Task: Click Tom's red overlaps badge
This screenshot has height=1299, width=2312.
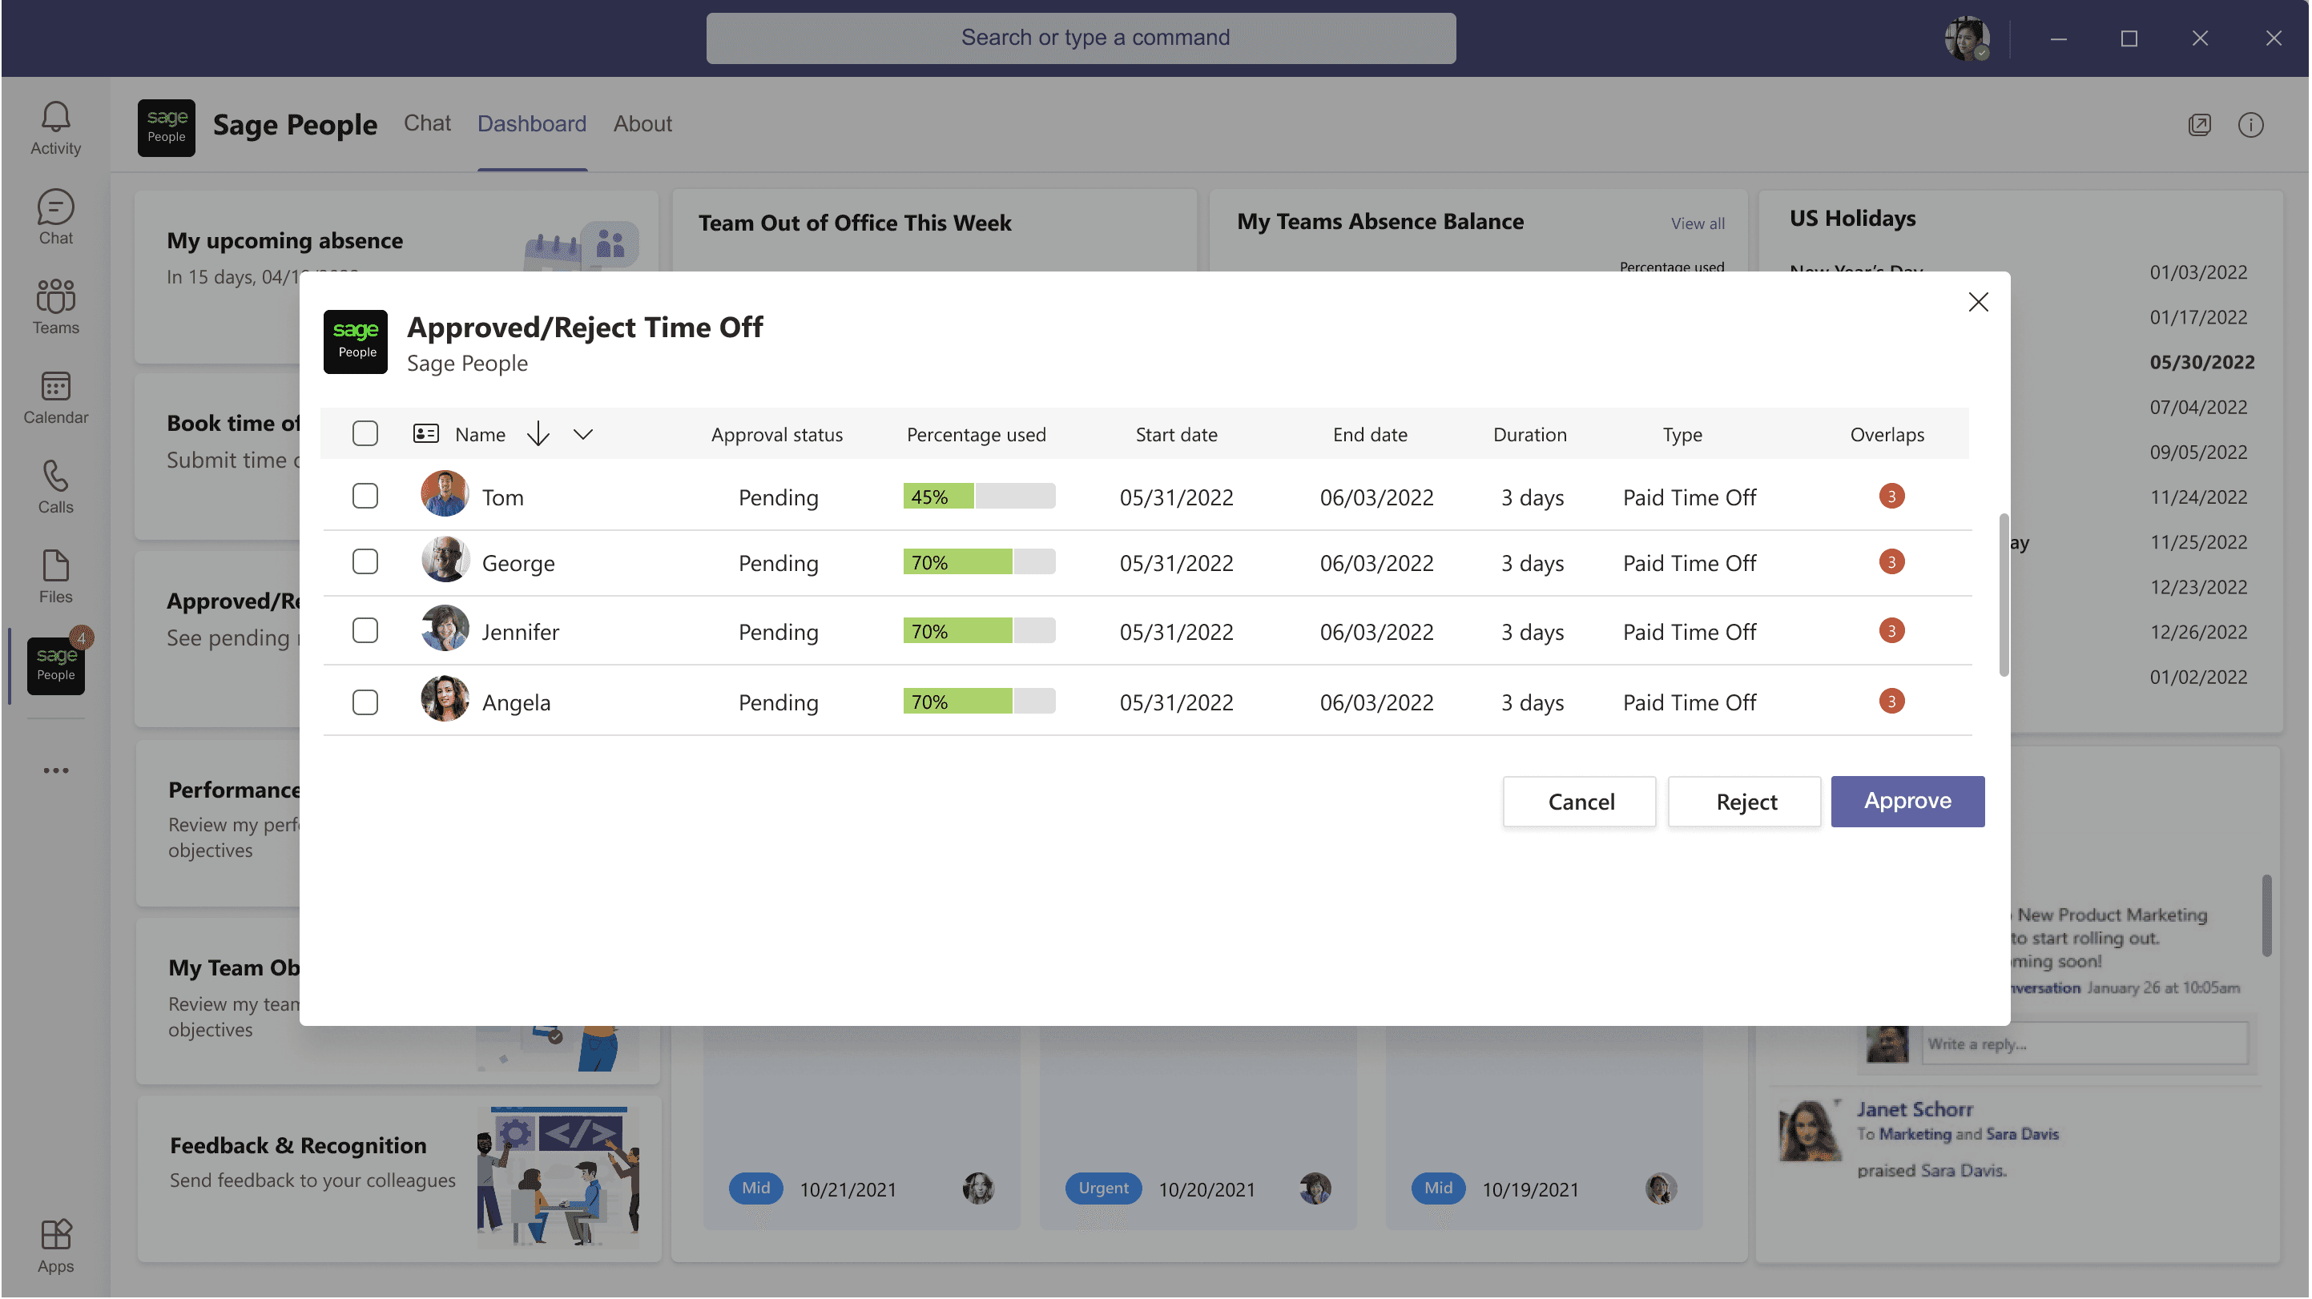Action: click(1891, 496)
